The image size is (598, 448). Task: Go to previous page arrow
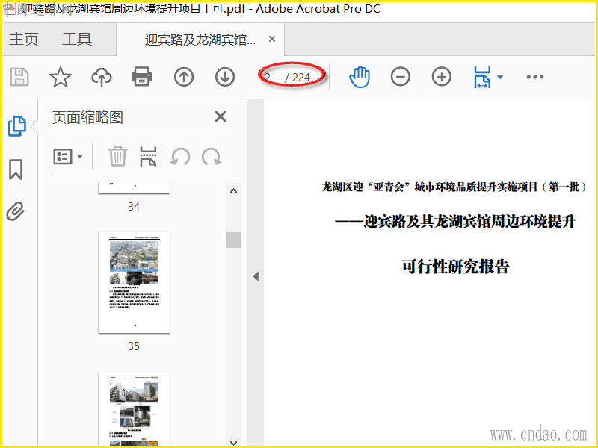tap(184, 77)
